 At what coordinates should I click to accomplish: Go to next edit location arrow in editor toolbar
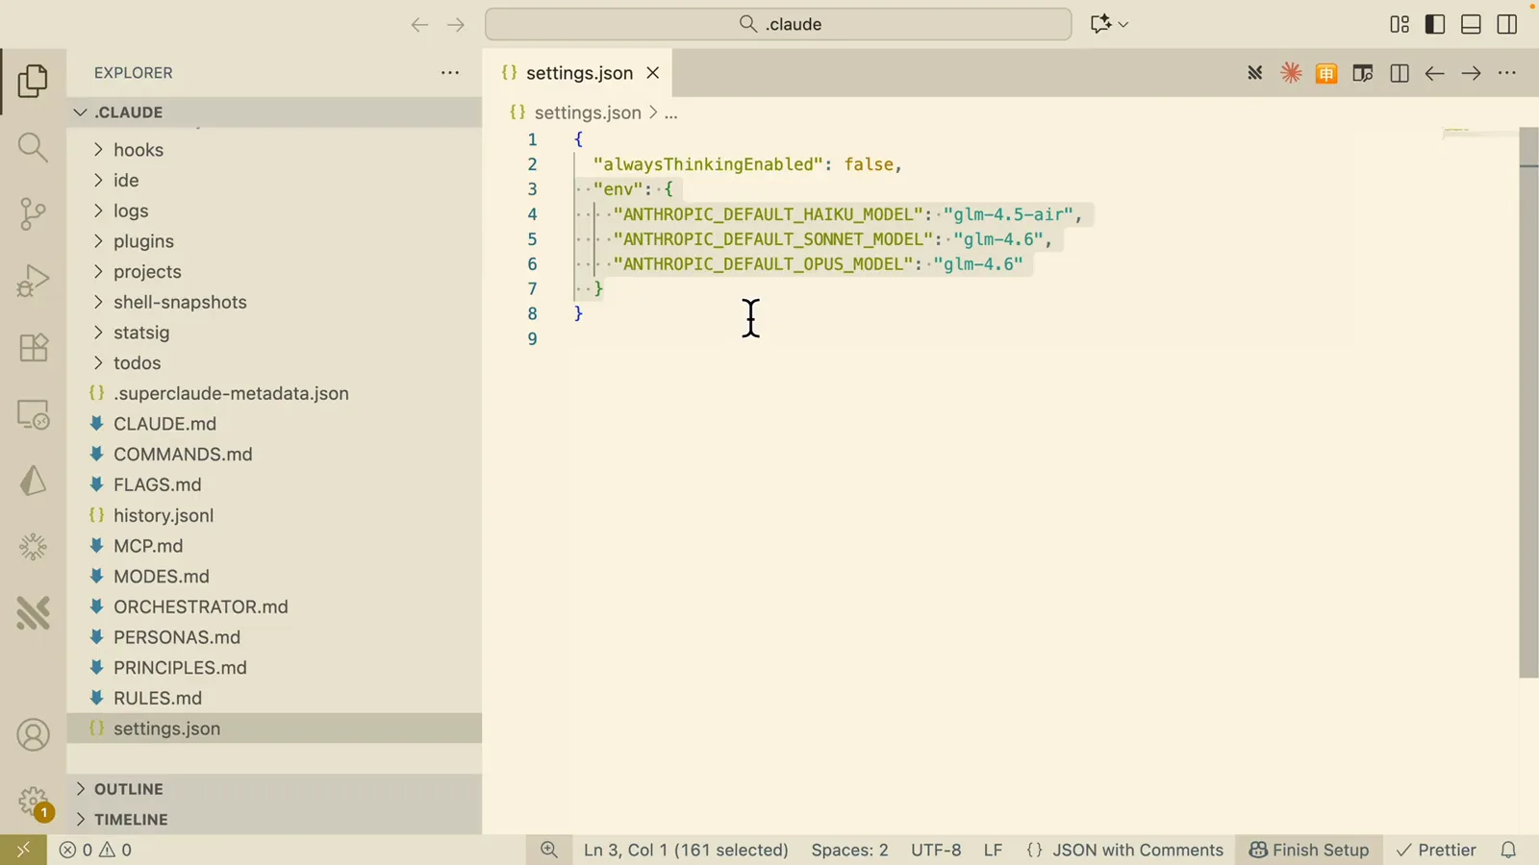1471,73
